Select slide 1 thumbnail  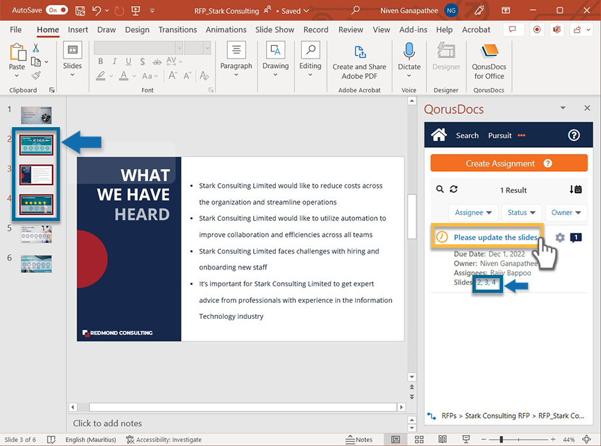(x=36, y=115)
